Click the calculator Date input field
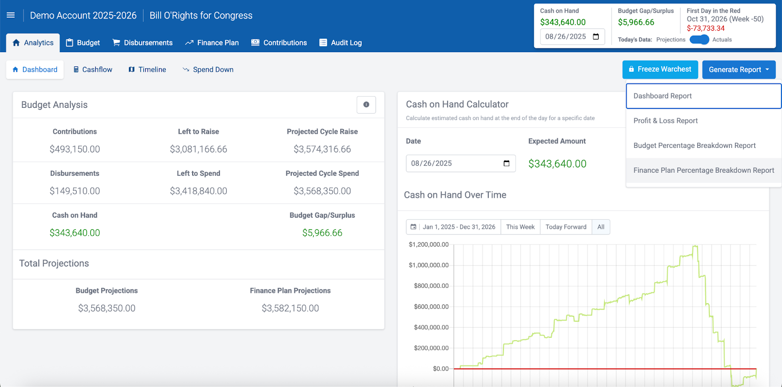The image size is (782, 387). tap(461, 163)
